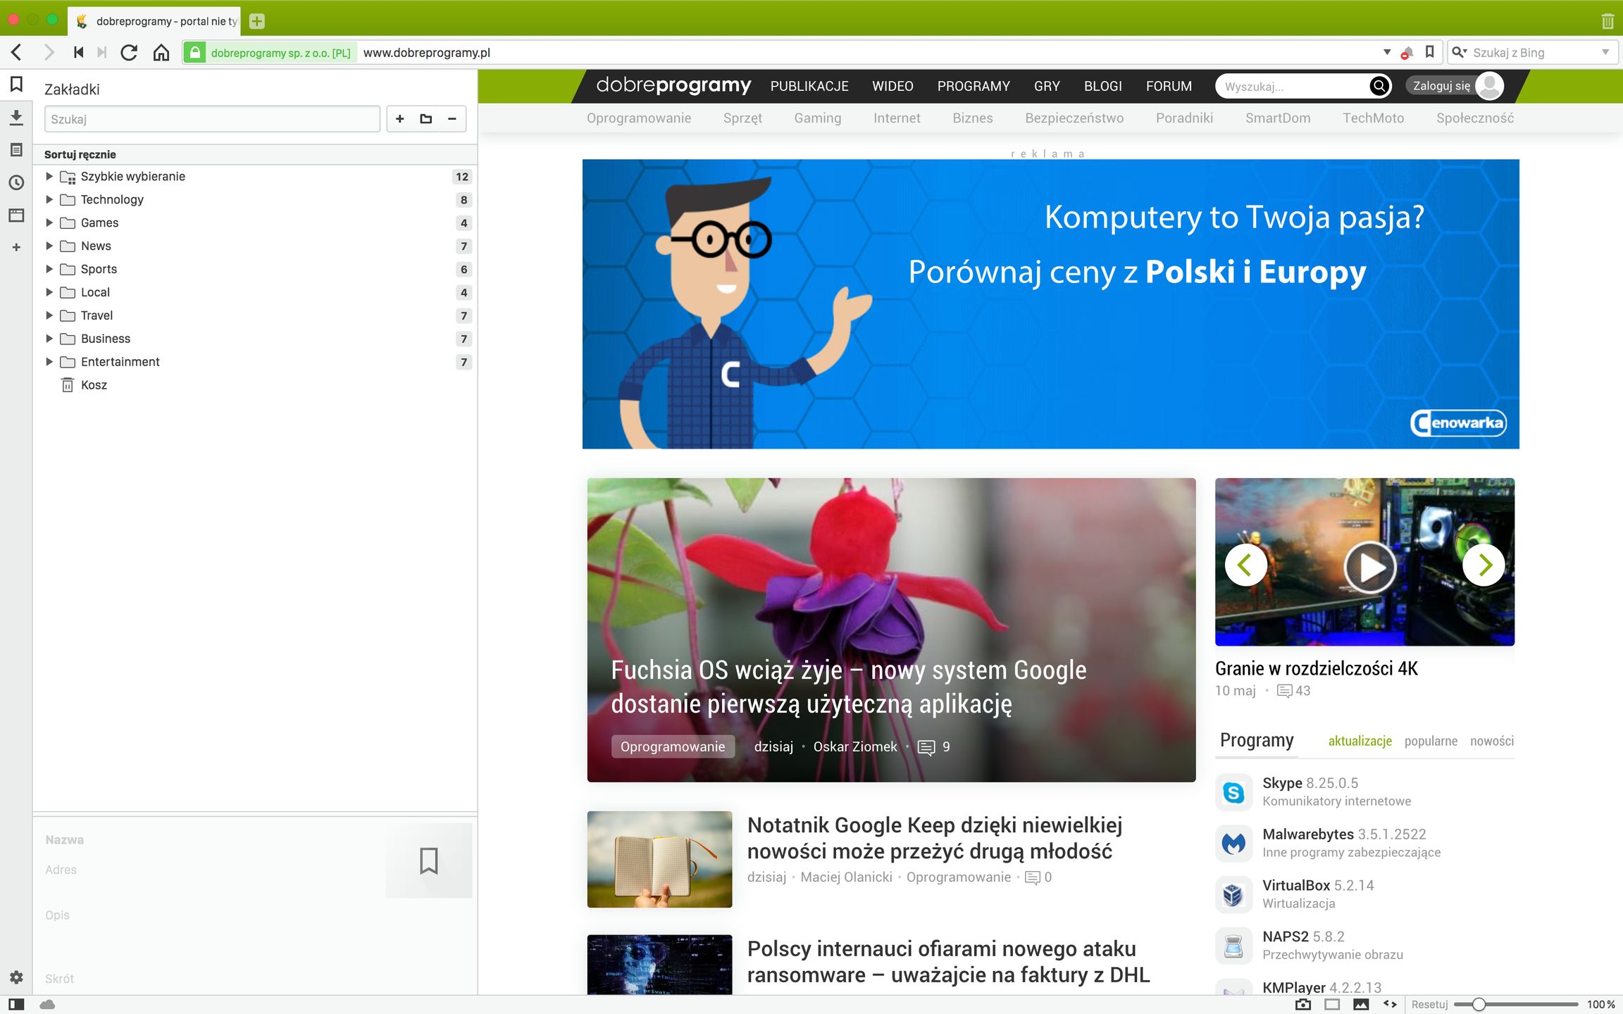Open the PROGRAMY menu on dobreprogramy
The image size is (1623, 1014).
(x=973, y=86)
